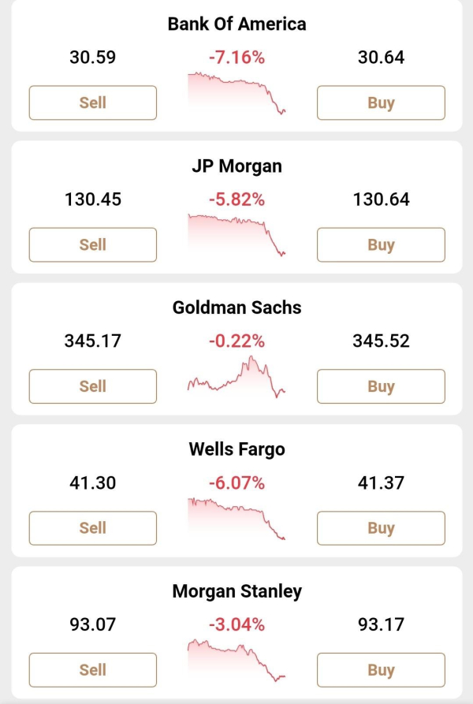473x704 pixels.
Task: Open JP Morgan sparkline chart
Action: (x=236, y=235)
